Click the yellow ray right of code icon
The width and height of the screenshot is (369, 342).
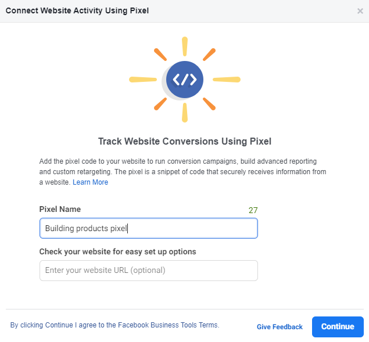[x=227, y=80]
